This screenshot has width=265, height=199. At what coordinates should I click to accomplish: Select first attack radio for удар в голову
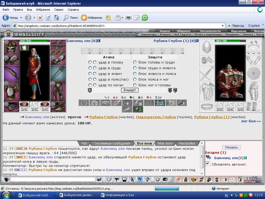[x=90, y=62]
